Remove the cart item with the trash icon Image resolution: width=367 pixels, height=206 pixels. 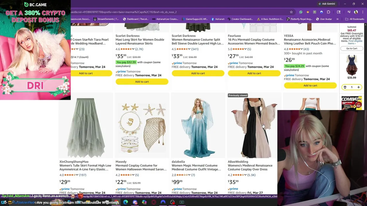tap(345, 87)
